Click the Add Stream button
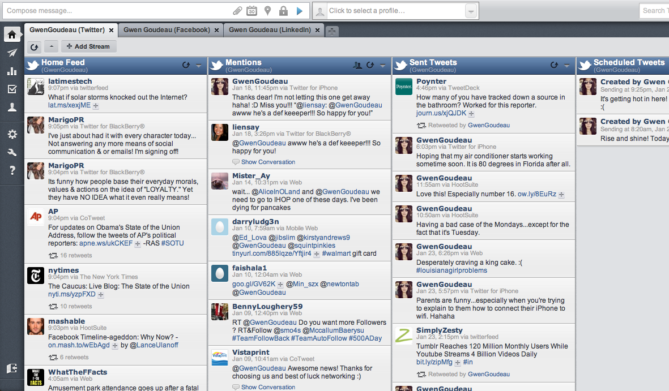 coord(88,46)
